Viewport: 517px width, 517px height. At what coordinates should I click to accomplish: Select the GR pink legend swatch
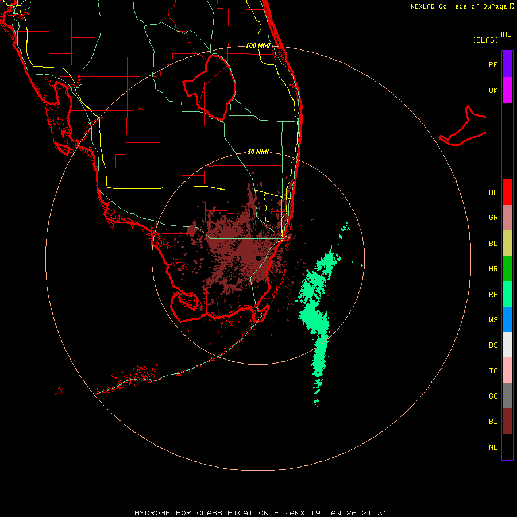507,217
